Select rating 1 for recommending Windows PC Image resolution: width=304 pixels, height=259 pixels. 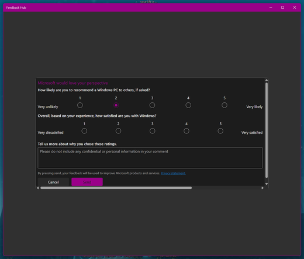coord(80,105)
